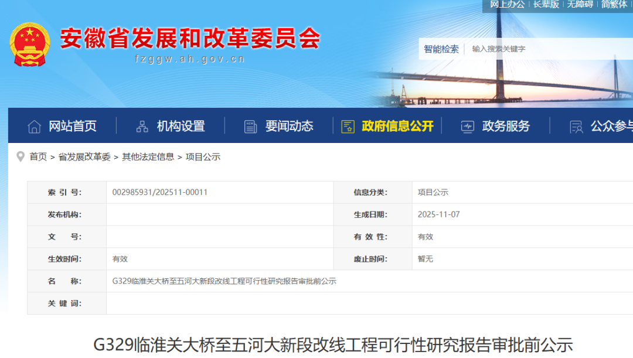Click the news icon beside 要闻动态
This screenshot has height=358, width=633.
251,126
